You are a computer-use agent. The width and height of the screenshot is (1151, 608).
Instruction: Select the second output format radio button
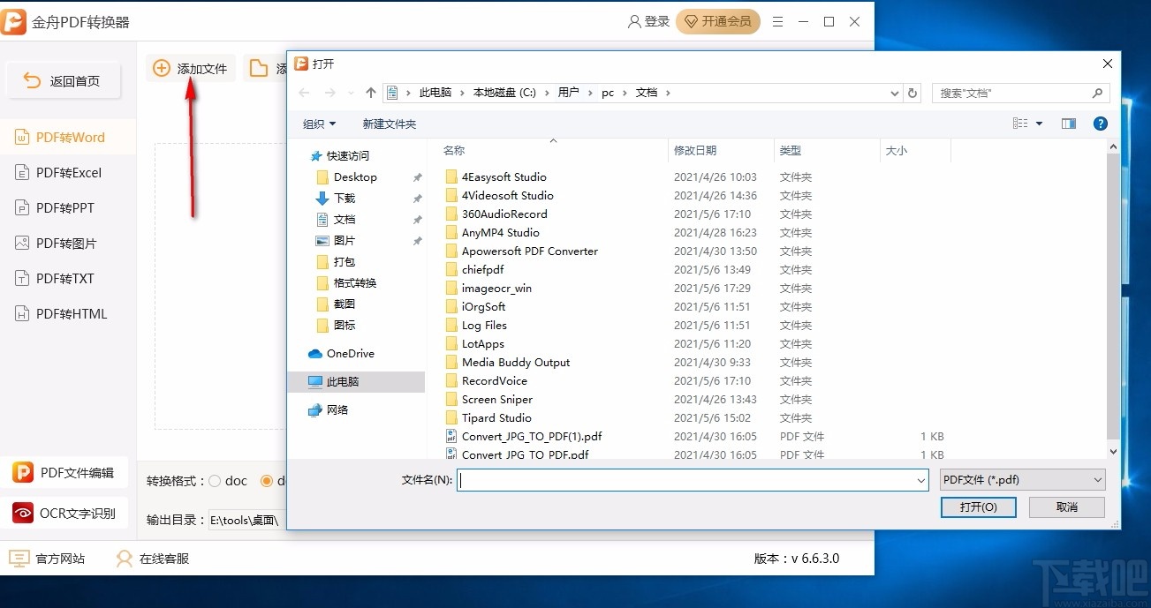coord(268,481)
